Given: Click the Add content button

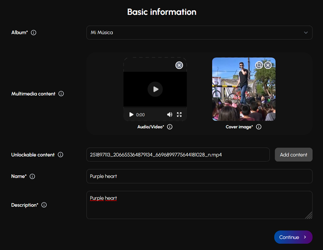Looking at the screenshot, I should (x=293, y=155).
